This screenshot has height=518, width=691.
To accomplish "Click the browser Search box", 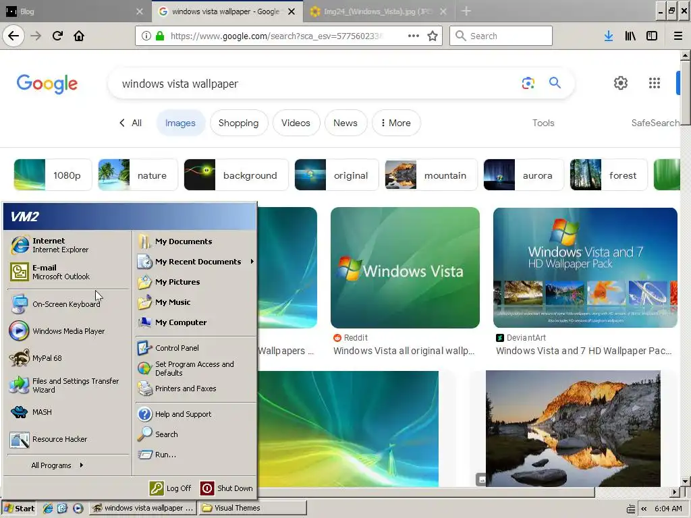I will coord(501,36).
